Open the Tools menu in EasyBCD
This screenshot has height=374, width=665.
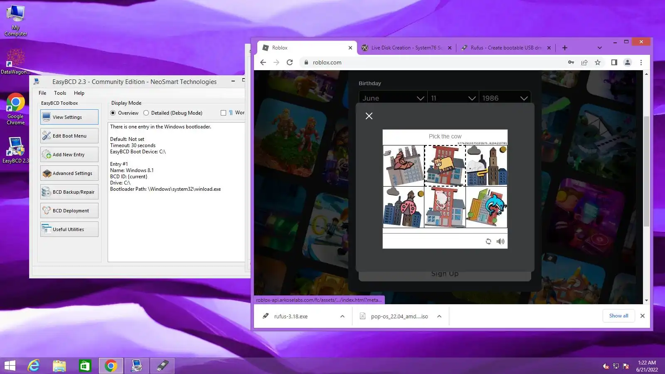click(x=60, y=93)
